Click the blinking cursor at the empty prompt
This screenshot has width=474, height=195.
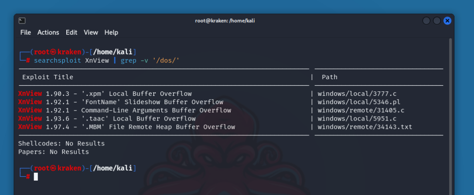36,176
